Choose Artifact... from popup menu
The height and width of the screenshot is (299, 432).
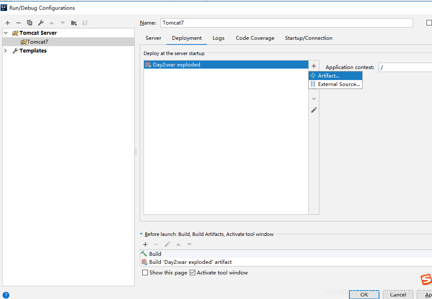(x=335, y=75)
